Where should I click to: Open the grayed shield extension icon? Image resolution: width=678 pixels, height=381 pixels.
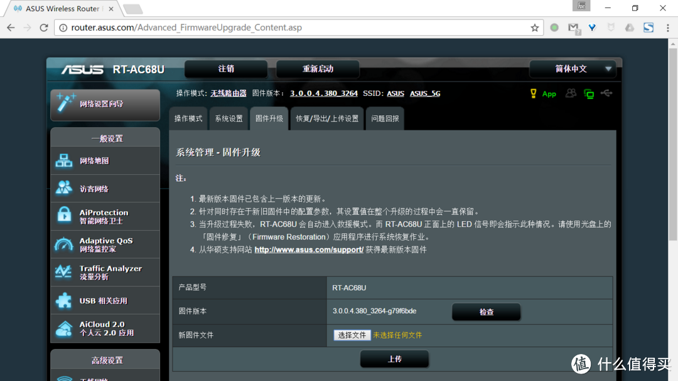click(x=611, y=28)
